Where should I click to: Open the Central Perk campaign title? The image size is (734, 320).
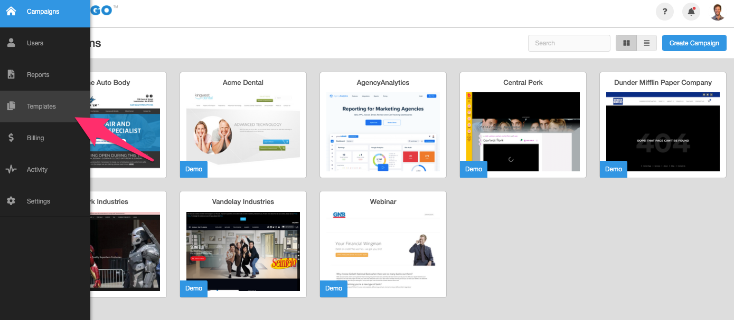(x=523, y=82)
